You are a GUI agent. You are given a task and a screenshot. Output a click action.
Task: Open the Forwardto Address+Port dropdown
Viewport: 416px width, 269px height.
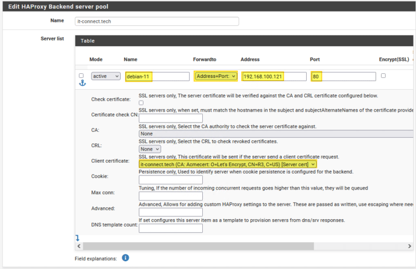pos(216,76)
